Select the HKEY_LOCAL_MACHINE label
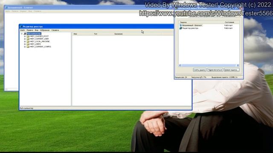Viewport: 273px width, 153px height. point(40,42)
